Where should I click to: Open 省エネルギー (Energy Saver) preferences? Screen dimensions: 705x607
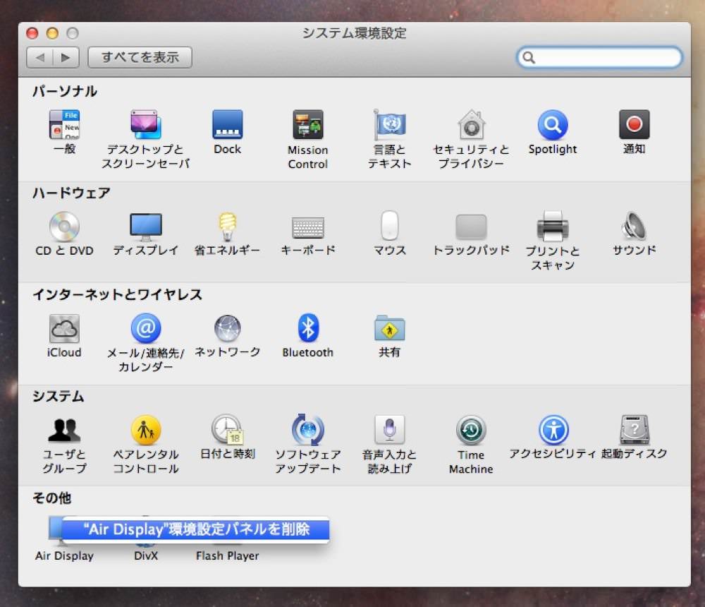pyautogui.click(x=228, y=227)
